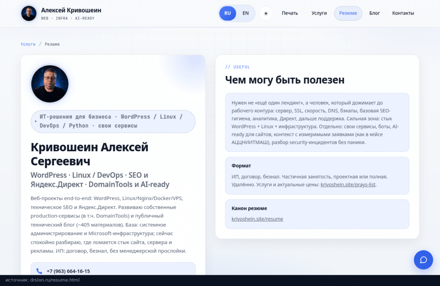Click the small header avatar logo
Screen dimensions: 440x286
coord(29,13)
